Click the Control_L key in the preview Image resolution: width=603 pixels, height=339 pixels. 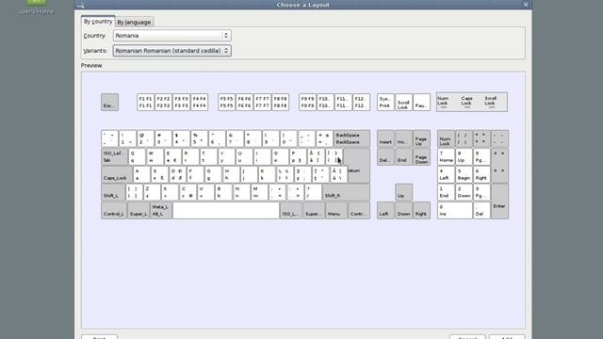tap(114, 211)
